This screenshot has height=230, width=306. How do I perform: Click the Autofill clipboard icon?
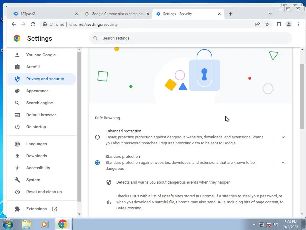coord(17,67)
